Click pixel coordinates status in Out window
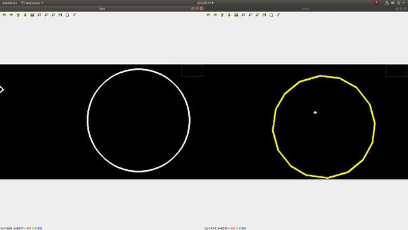This screenshot has height=230, width=408. point(21,228)
